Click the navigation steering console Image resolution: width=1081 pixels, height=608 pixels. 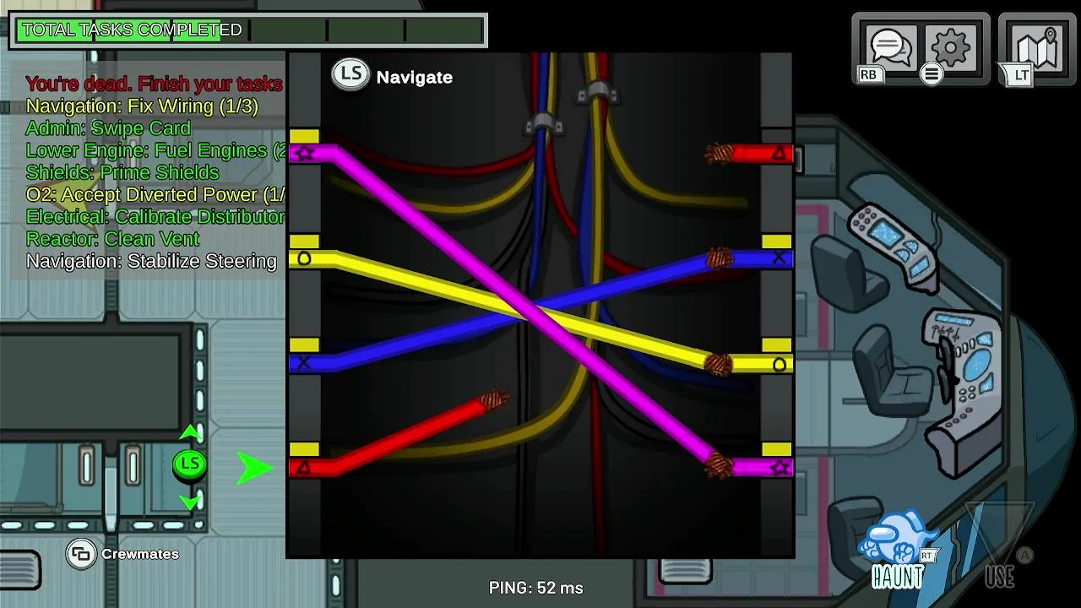click(963, 393)
